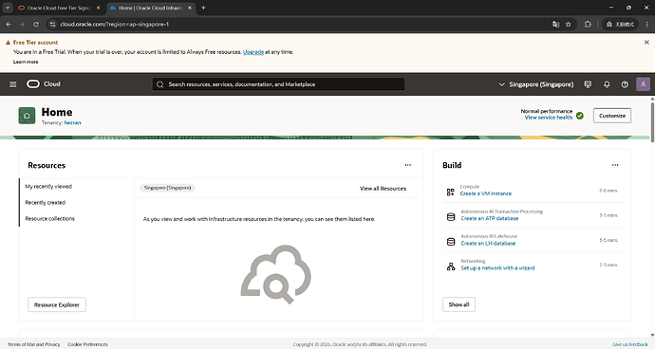This screenshot has height=349, width=655.
Task: Click the green Home icon
Action: pos(27,116)
